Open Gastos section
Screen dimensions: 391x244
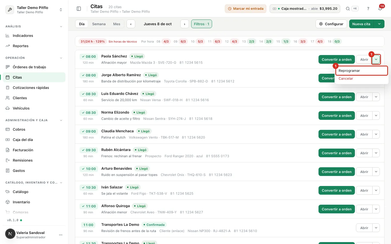click(x=34, y=171)
